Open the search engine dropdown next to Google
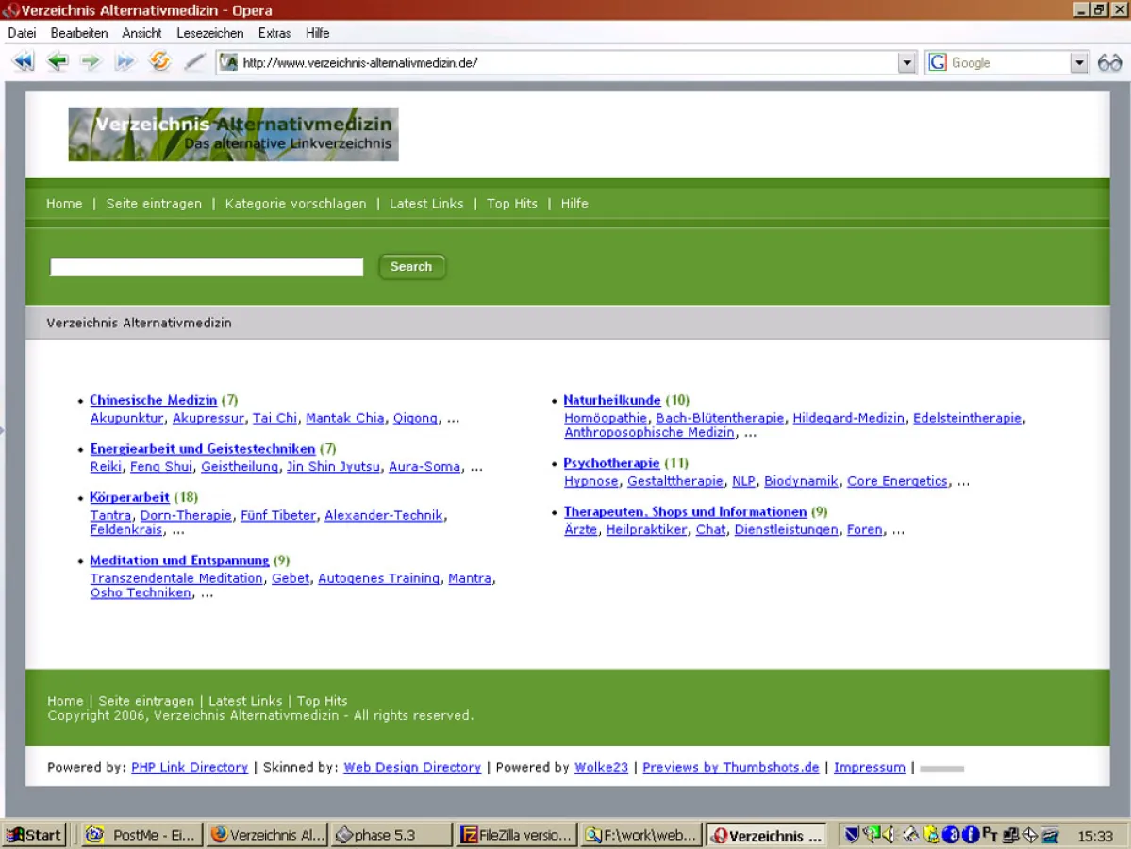 [1078, 62]
